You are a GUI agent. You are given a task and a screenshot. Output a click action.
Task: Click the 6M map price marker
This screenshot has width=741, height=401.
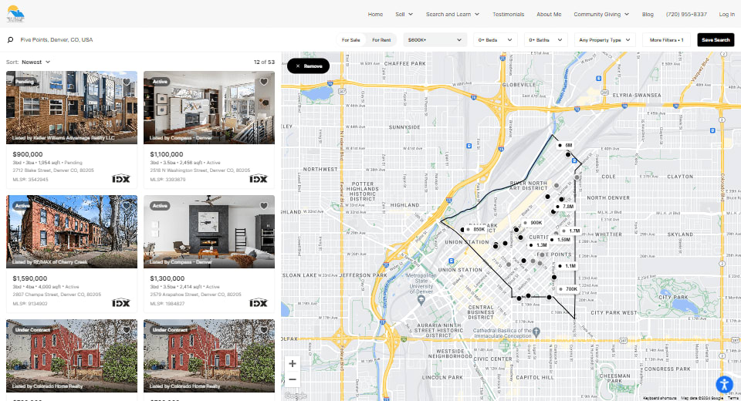(566, 146)
